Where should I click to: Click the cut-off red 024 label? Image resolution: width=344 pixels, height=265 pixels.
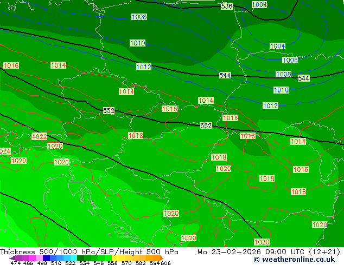pos(5,151)
